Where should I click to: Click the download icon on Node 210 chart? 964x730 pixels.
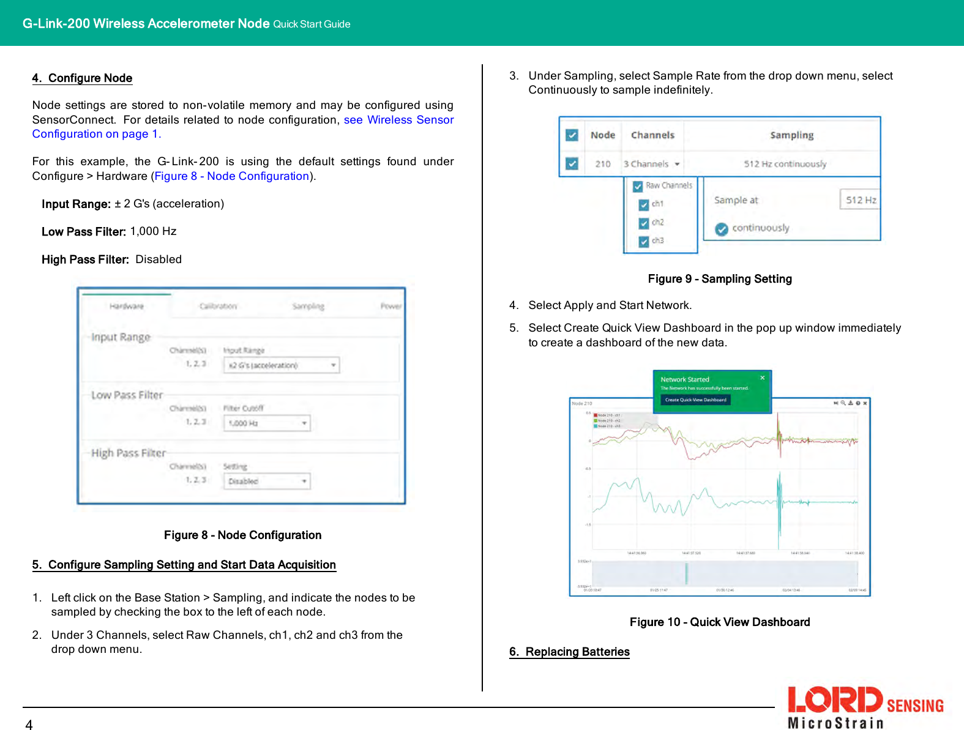pos(850,403)
